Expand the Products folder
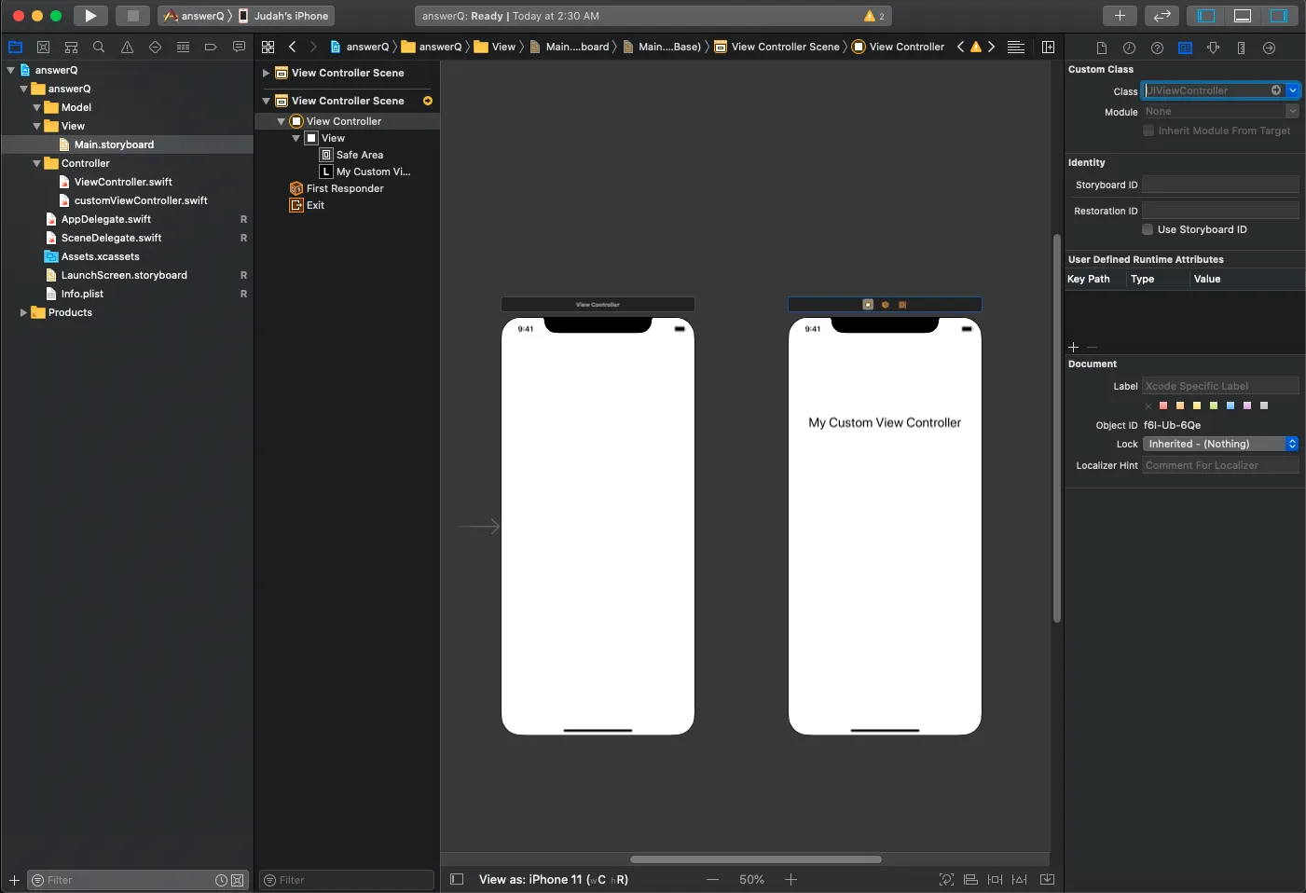 pyautogui.click(x=24, y=312)
